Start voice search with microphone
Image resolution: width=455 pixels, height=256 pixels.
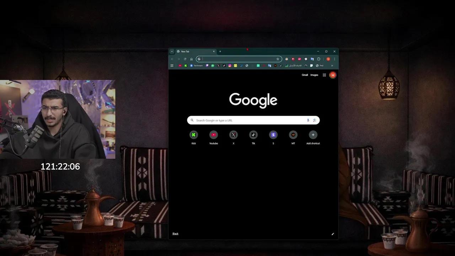308,120
